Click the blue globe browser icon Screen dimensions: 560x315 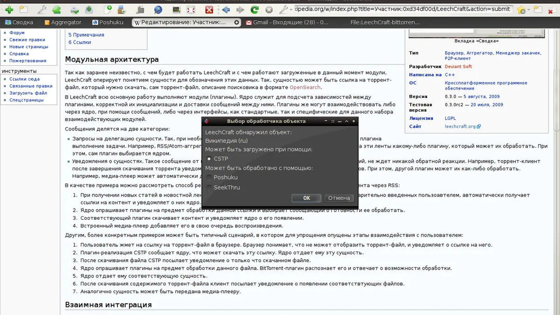(x=158, y=9)
